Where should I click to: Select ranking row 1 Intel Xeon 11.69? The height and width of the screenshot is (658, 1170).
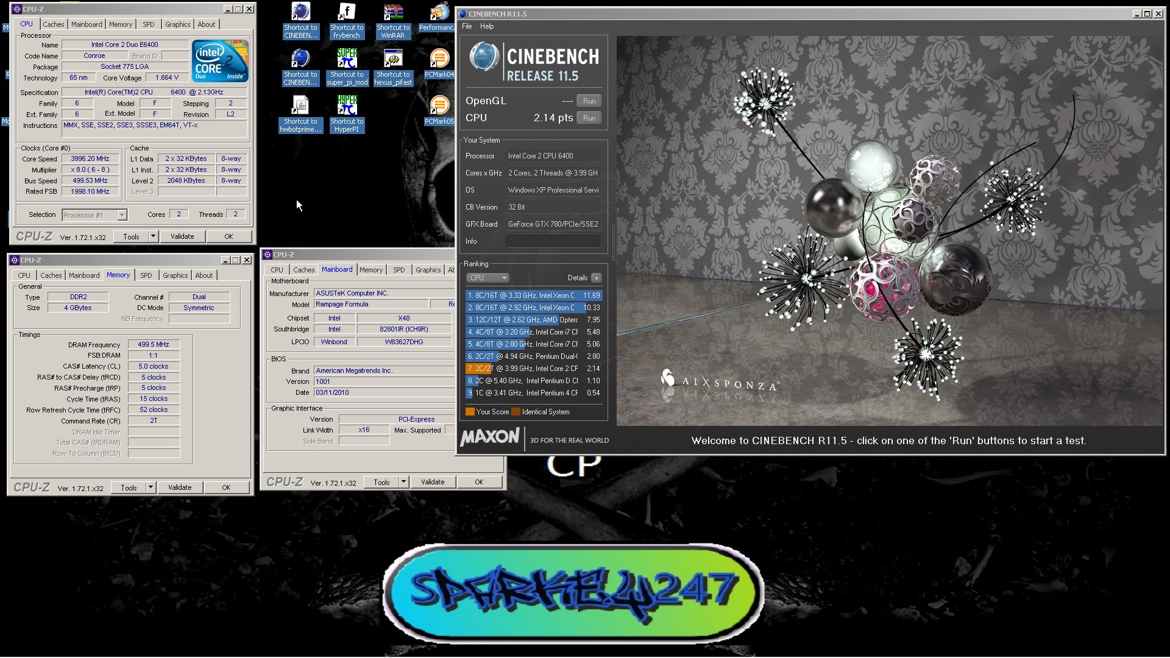[534, 295]
